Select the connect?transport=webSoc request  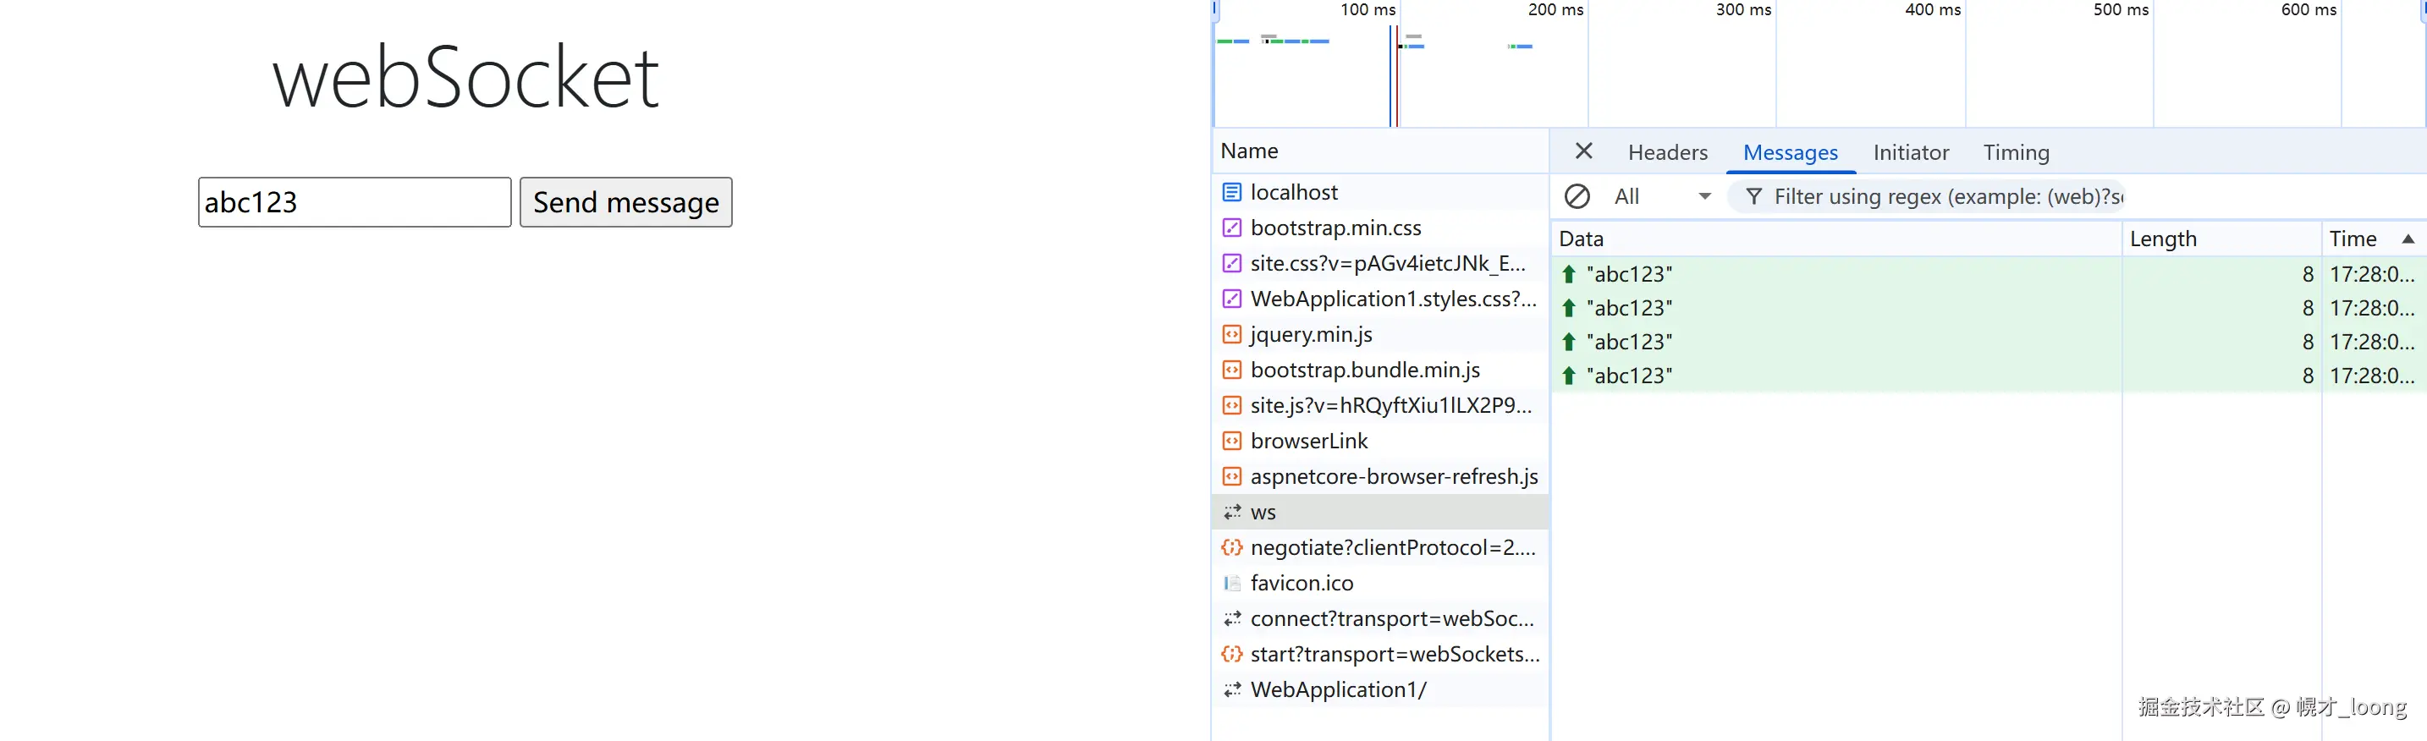pos(1379,618)
